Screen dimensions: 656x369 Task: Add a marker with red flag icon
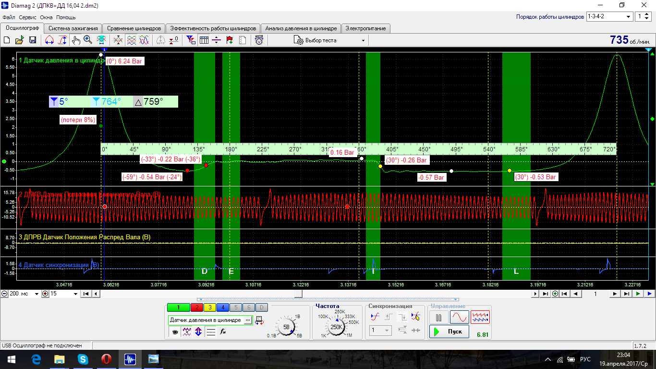[x=230, y=40]
